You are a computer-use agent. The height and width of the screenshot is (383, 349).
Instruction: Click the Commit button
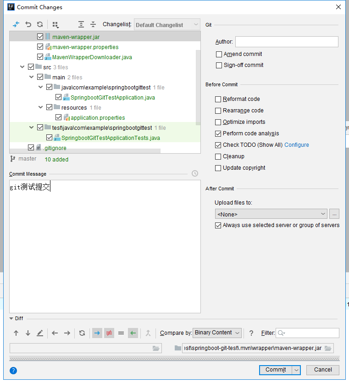(276, 370)
